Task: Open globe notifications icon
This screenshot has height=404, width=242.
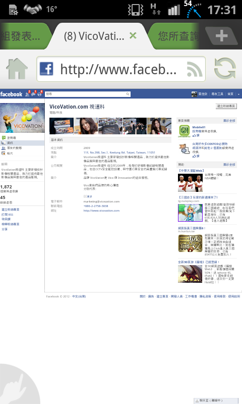Action: pos(40,94)
